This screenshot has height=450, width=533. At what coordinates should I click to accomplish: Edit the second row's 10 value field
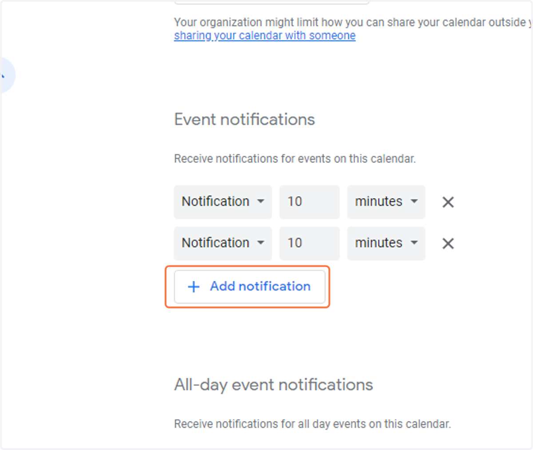pos(310,243)
